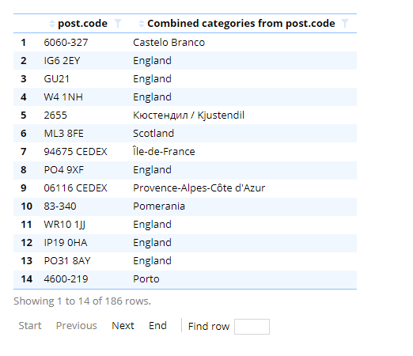
Task: Click row number 12
Action: [27, 243]
